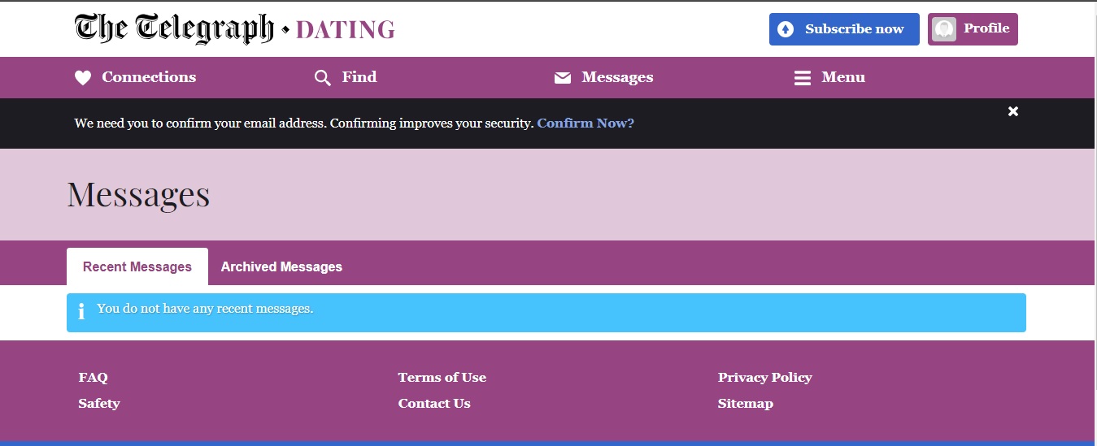
Task: Open Terms of Use link
Action: (442, 378)
